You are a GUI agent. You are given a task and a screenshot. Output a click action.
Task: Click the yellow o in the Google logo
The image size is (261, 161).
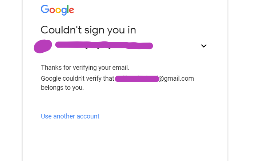pyautogui.click(x=58, y=10)
